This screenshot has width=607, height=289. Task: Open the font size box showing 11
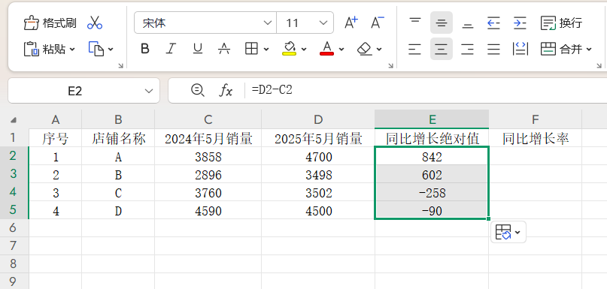[x=305, y=23]
